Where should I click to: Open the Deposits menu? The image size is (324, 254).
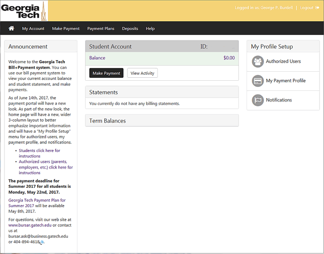point(130,28)
